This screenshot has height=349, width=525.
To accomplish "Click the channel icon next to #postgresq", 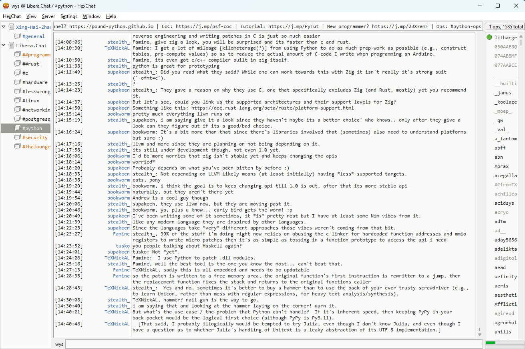I will point(18,119).
